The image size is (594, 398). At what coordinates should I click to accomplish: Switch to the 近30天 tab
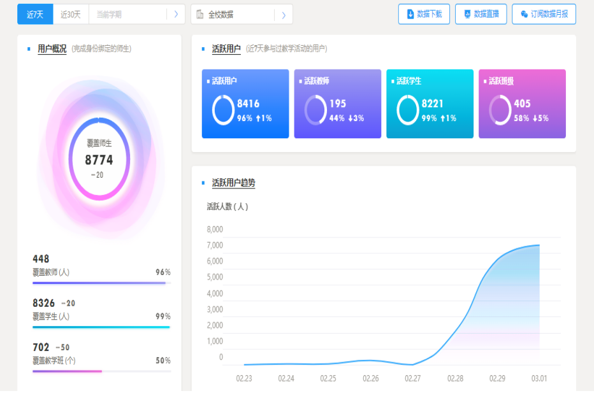(71, 14)
